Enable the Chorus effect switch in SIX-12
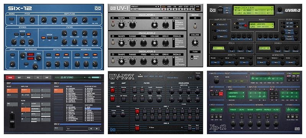This screenshot has width=306, height=138. click(x=49, y=55)
